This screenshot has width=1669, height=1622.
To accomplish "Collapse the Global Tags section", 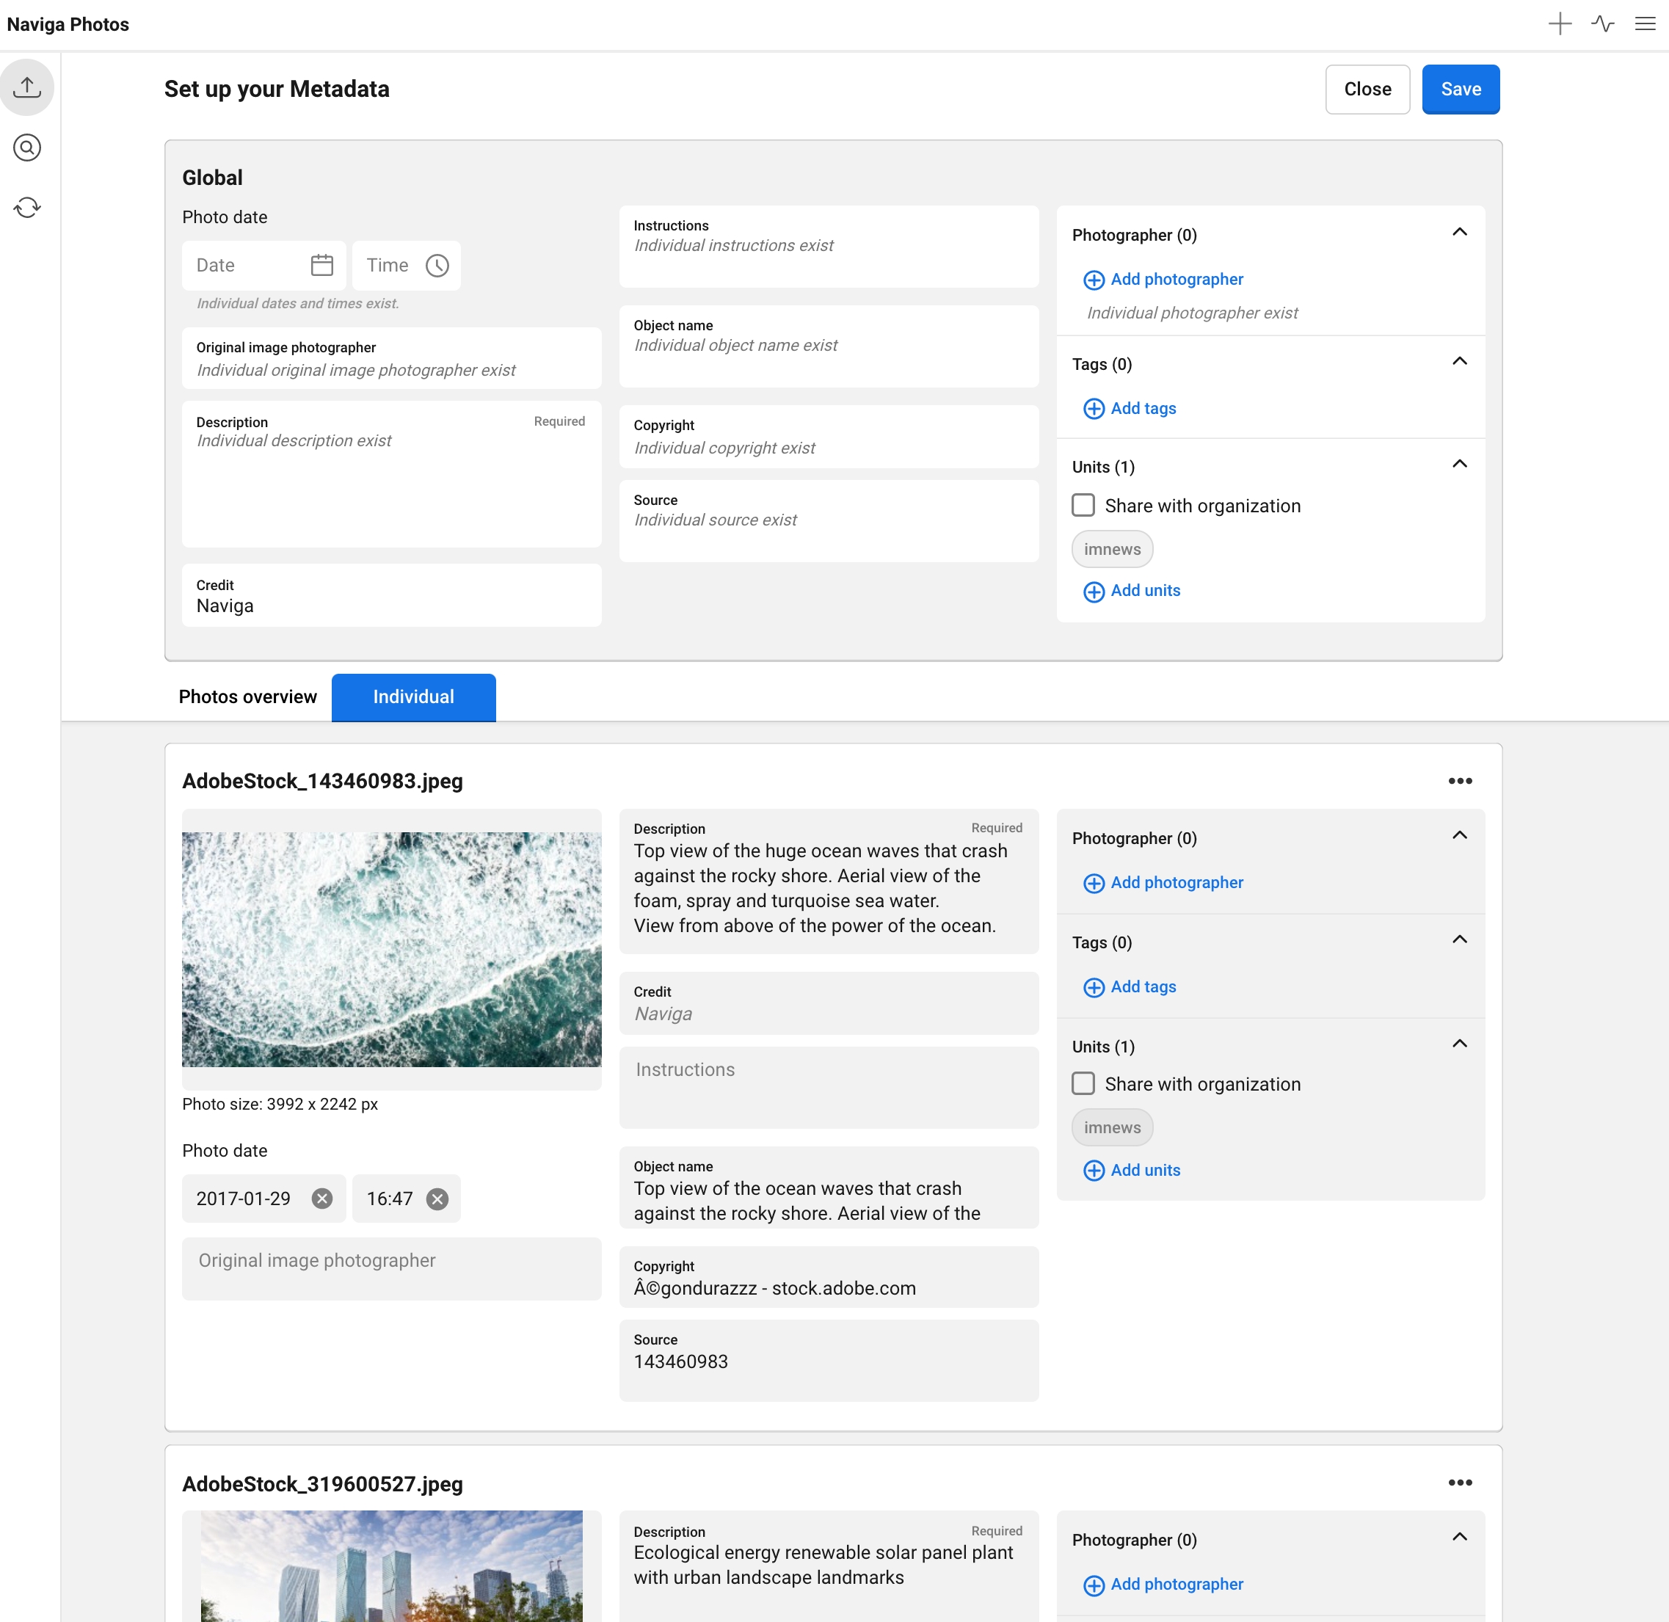I will pos(1458,361).
